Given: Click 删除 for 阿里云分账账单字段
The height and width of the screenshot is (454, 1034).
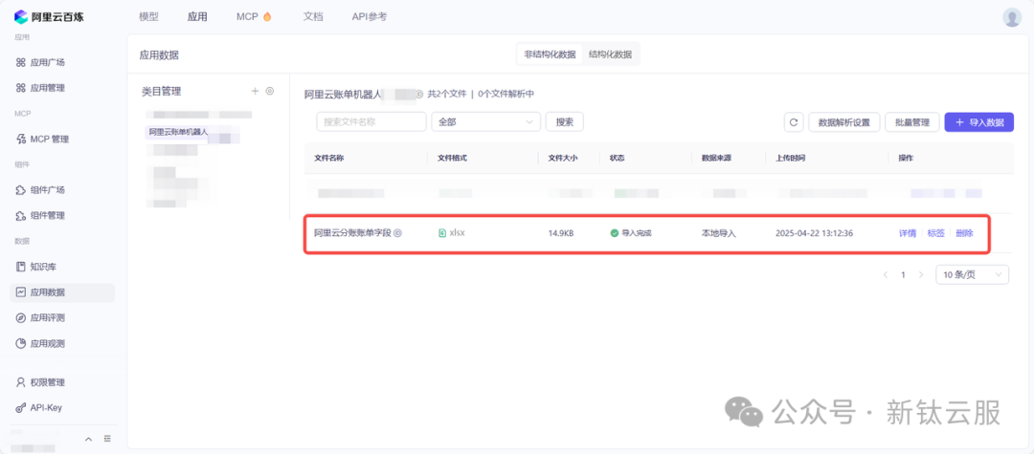Looking at the screenshot, I should click(964, 233).
